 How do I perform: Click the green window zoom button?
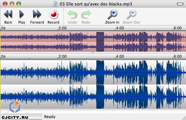tap(19, 4)
